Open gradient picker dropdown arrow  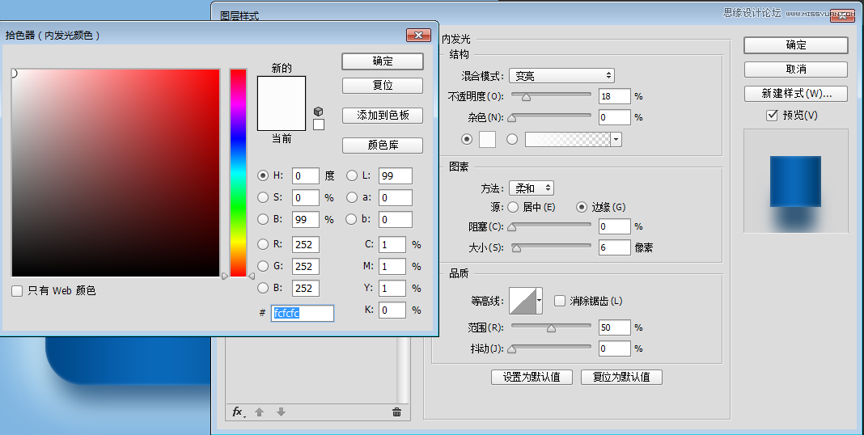click(x=616, y=140)
